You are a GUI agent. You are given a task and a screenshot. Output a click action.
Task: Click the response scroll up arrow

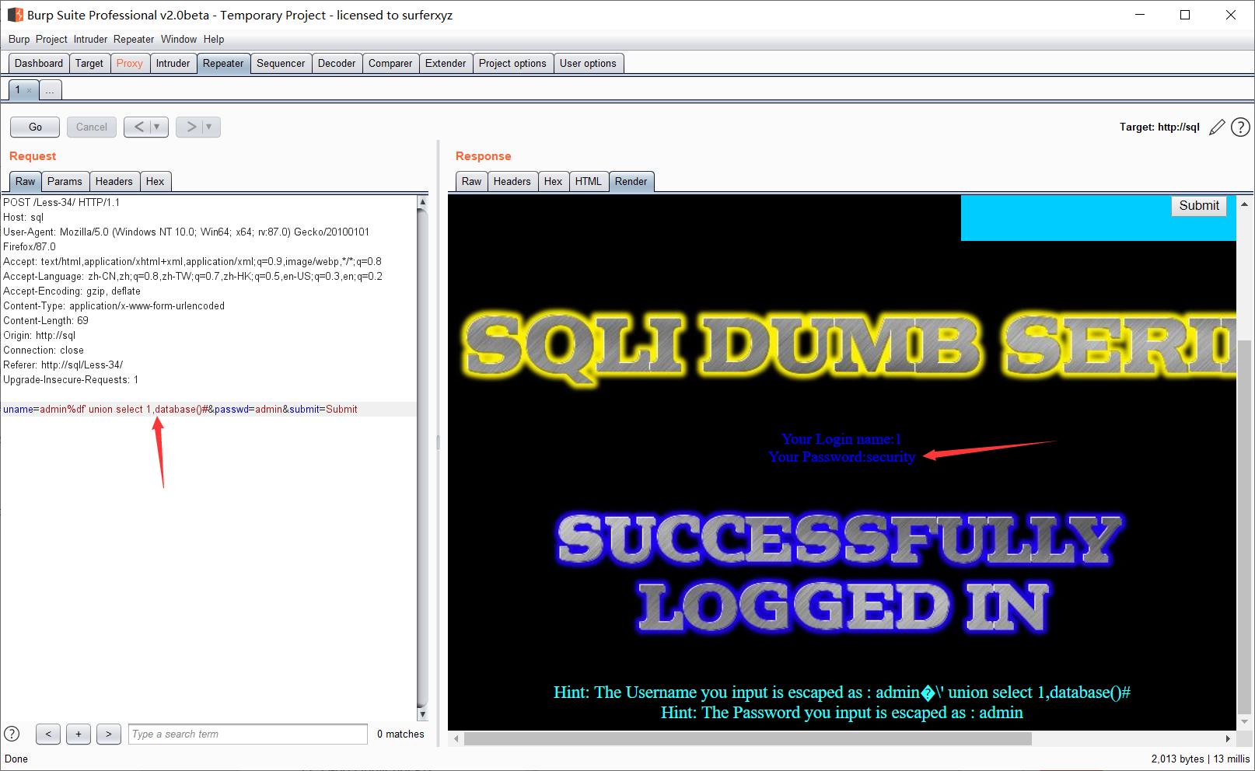[x=1244, y=204]
